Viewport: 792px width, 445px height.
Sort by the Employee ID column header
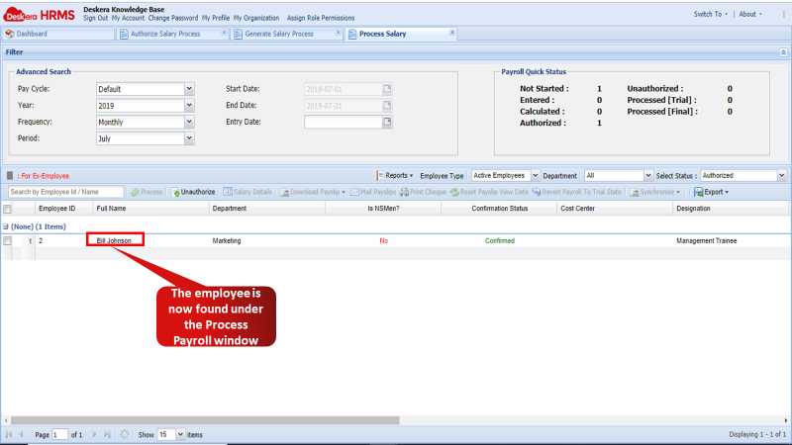[63, 209]
